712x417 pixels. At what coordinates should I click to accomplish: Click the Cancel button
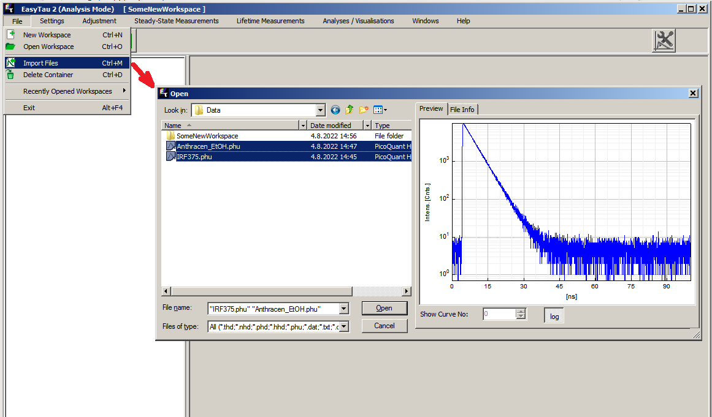[x=384, y=326]
